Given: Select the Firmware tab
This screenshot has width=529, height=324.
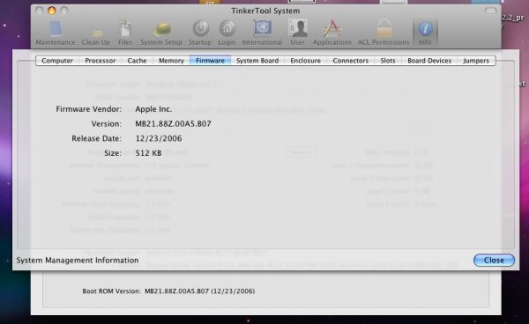Looking at the screenshot, I should tap(210, 61).
